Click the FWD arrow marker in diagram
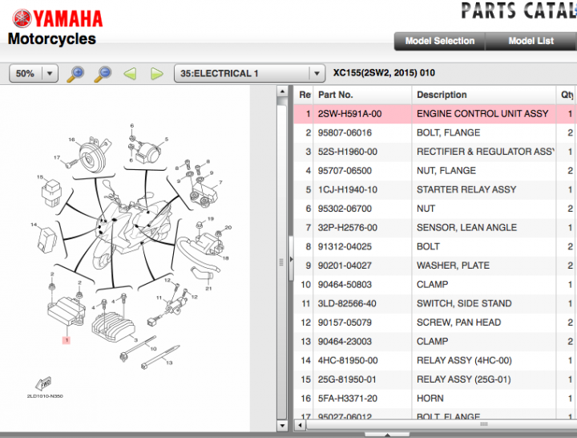This screenshot has height=438, width=577. [44, 383]
